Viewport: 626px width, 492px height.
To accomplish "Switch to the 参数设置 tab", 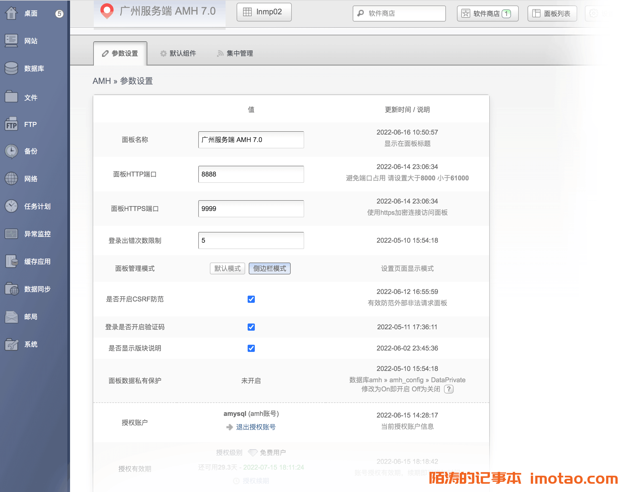I will (120, 53).
